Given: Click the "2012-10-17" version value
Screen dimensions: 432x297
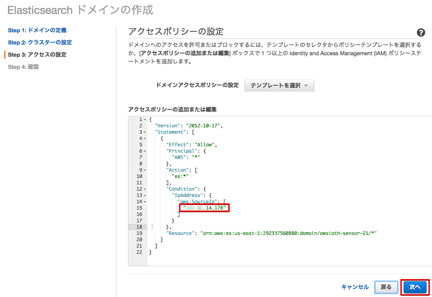Looking at the screenshot, I should (203, 126).
